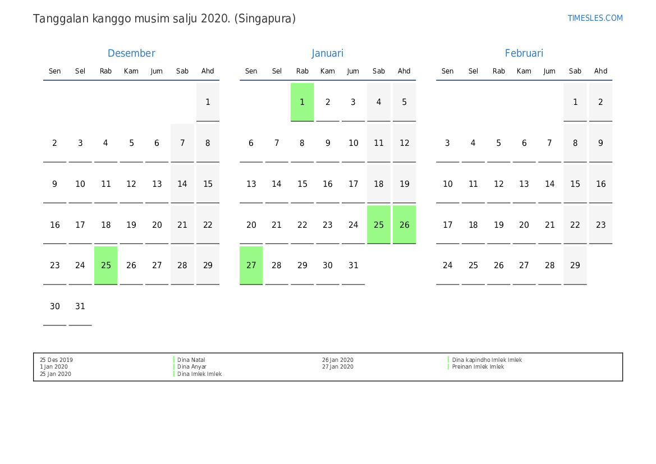Select the green 25 Desember holiday cell
Image resolution: width=656 pixels, height=464 pixels.
106,265
